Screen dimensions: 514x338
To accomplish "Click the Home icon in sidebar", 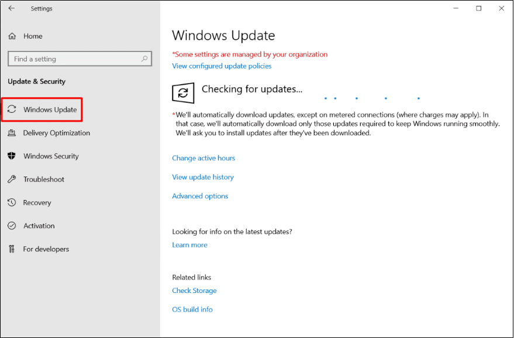I will pos(12,36).
